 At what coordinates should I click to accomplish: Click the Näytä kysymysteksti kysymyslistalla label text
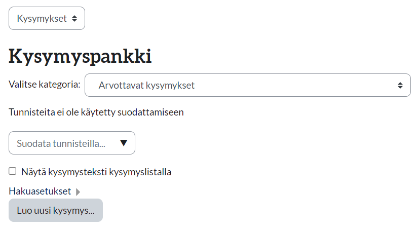96,172
